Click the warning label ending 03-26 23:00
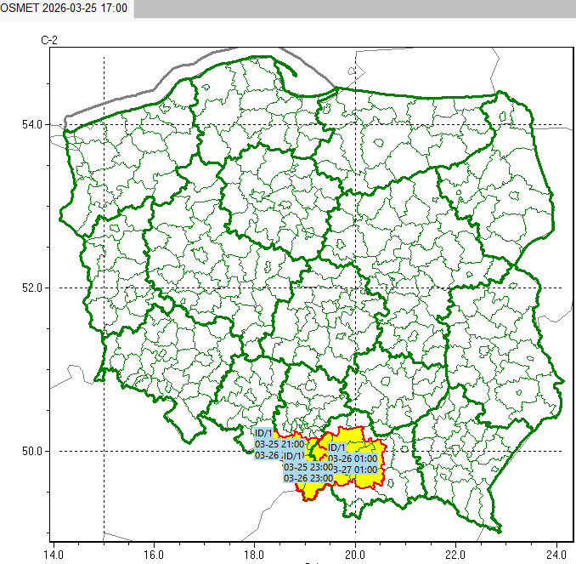 pyautogui.click(x=308, y=478)
